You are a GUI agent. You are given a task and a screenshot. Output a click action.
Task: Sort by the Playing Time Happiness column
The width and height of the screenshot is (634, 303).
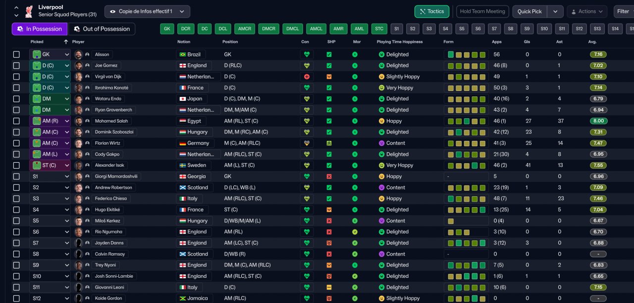(400, 42)
